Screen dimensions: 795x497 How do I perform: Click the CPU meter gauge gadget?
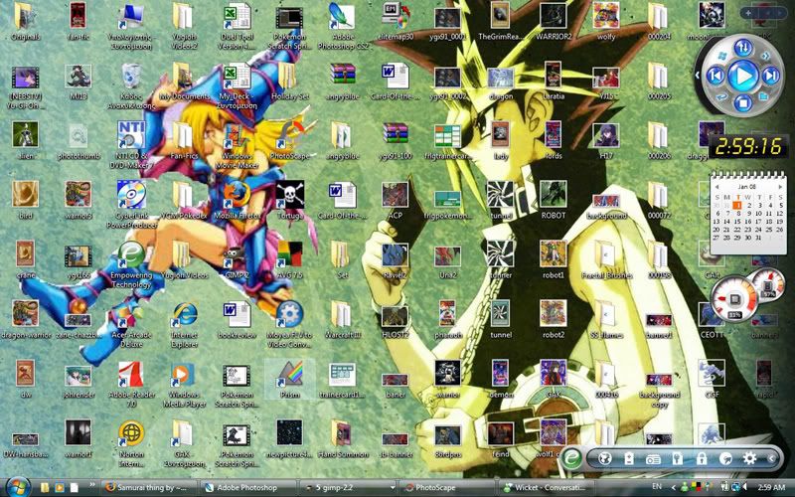pyautogui.click(x=733, y=298)
